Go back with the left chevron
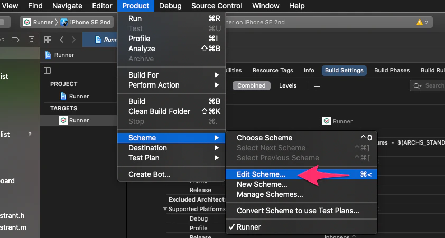Image resolution: width=445 pixels, height=238 pixels. (x=62, y=40)
